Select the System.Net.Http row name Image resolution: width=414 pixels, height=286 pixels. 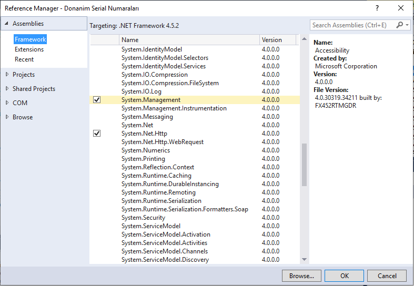[x=144, y=134]
